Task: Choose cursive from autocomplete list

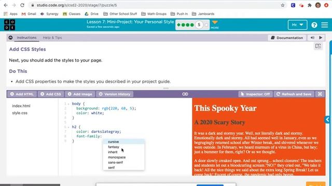Action: (x=123, y=142)
